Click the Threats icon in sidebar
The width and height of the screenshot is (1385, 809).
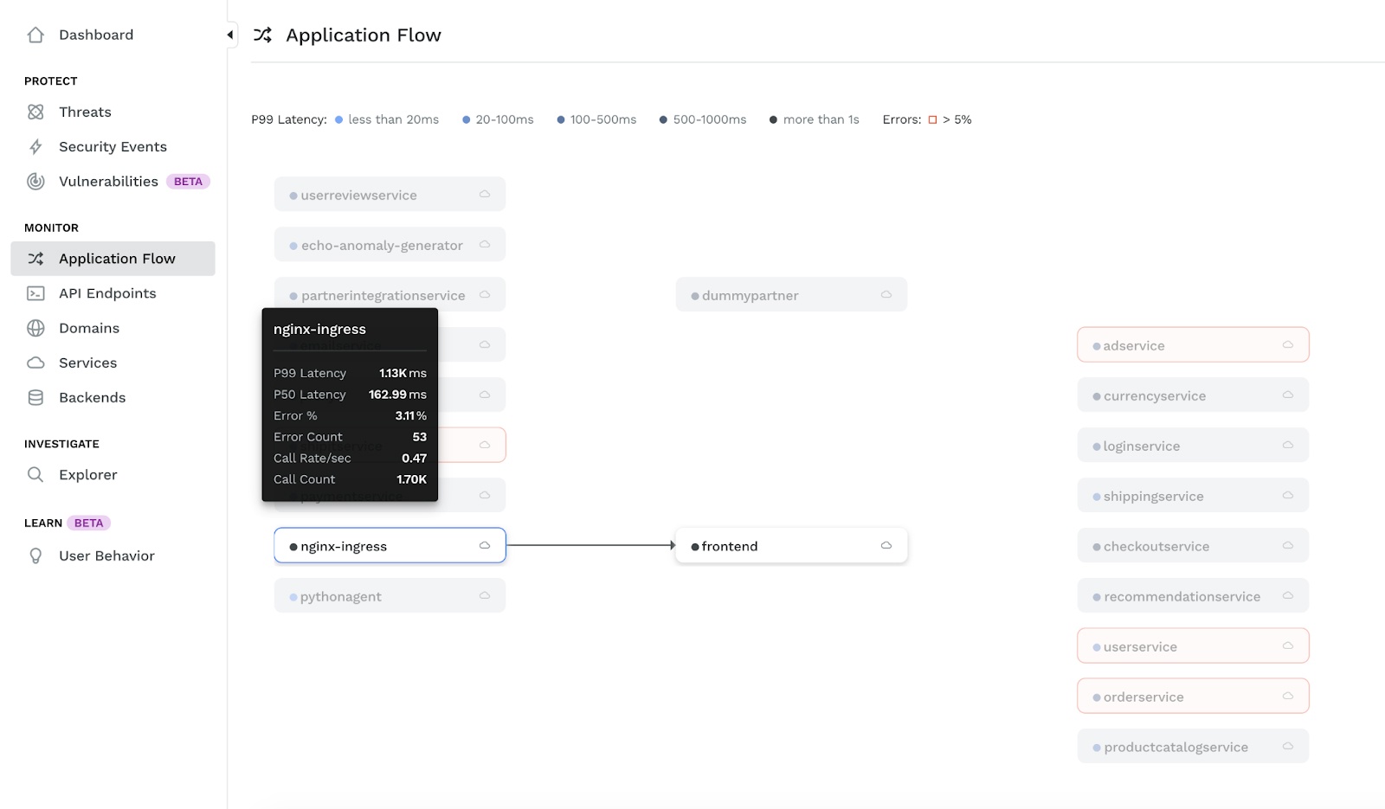[x=35, y=112]
